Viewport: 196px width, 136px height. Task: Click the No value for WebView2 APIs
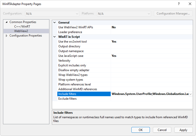point(114,27)
